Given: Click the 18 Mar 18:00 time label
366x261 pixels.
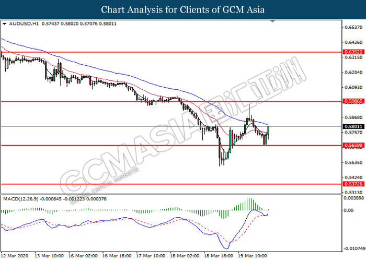Looking at the screenshot, I should (219, 256).
